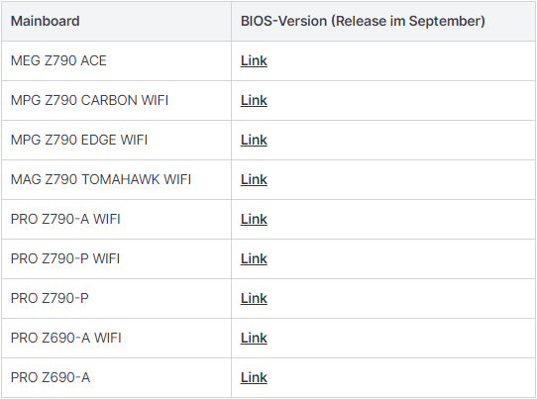
Task: Select the PRO Z690-A WIFI name cell
Action: click(66, 338)
